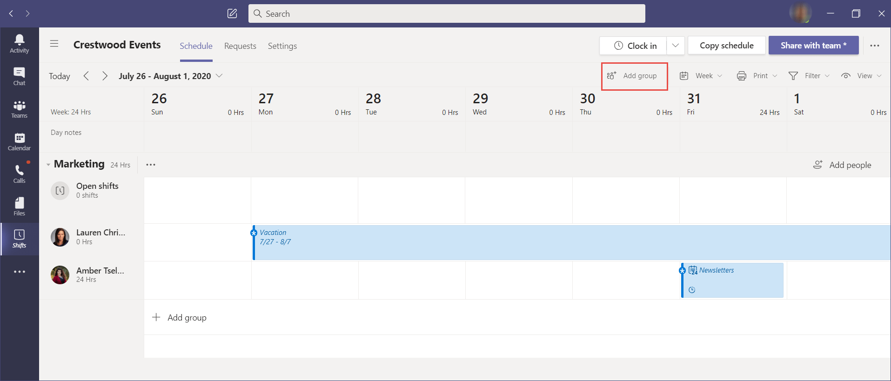This screenshot has width=891, height=381.
Task: Open the View options dropdown
Action: [861, 76]
